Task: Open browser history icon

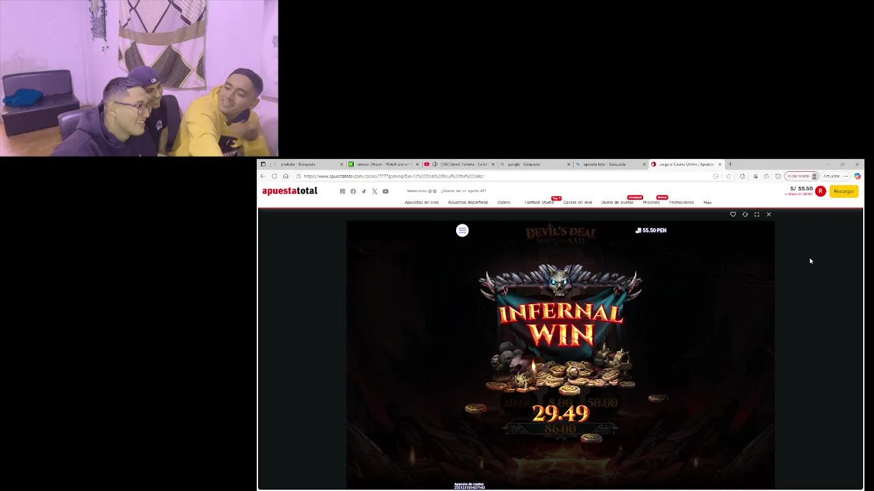Action: point(778,176)
